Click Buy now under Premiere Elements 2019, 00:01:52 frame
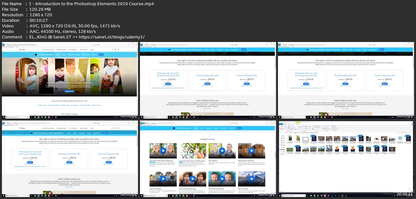The image size is (416, 199). pyautogui.click(x=246, y=84)
